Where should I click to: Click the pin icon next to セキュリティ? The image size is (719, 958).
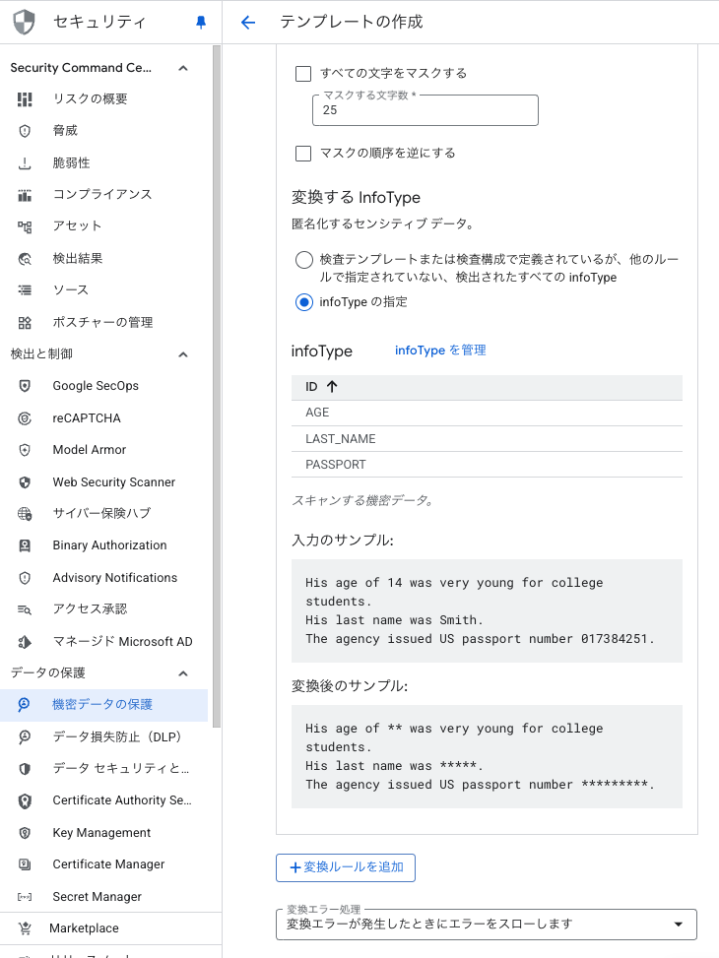tap(201, 23)
